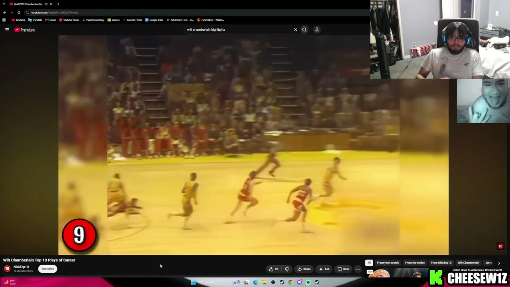Open more actions three-dot menu
Image resolution: width=510 pixels, height=287 pixels.
358,269
